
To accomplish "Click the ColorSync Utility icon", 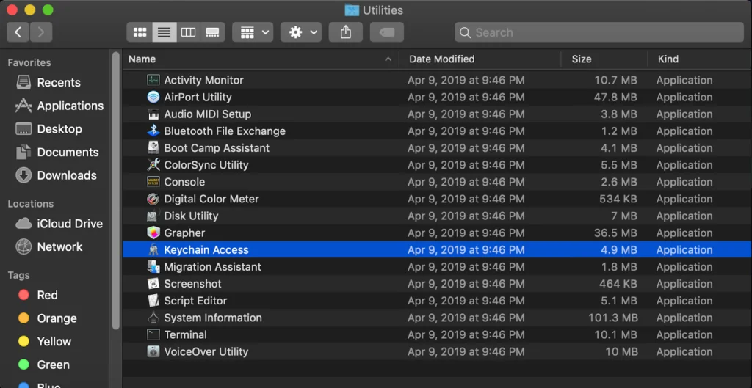I will point(153,165).
